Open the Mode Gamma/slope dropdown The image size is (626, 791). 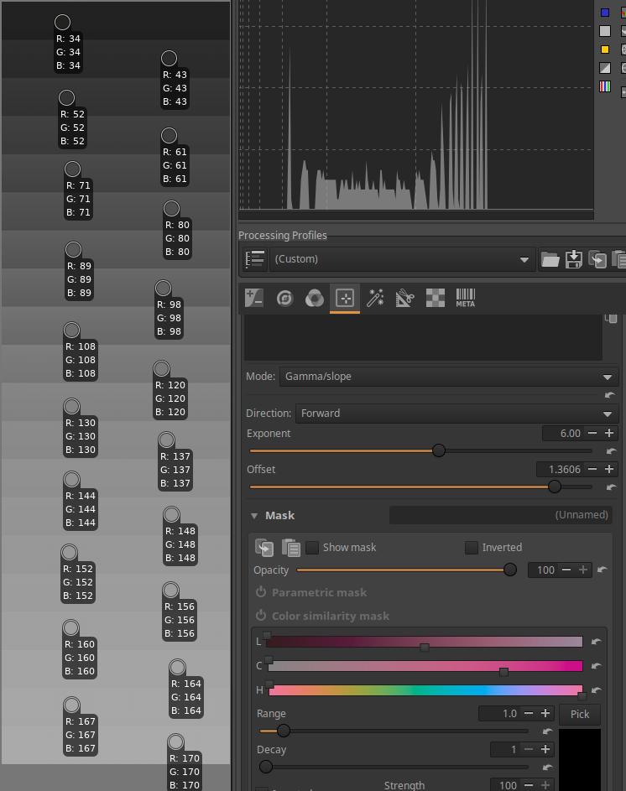449,377
